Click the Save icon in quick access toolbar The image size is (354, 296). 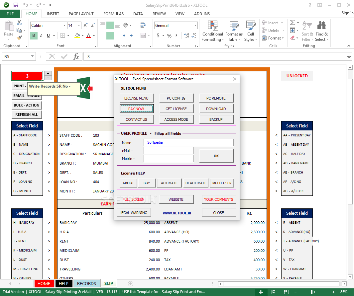tap(16, 5)
